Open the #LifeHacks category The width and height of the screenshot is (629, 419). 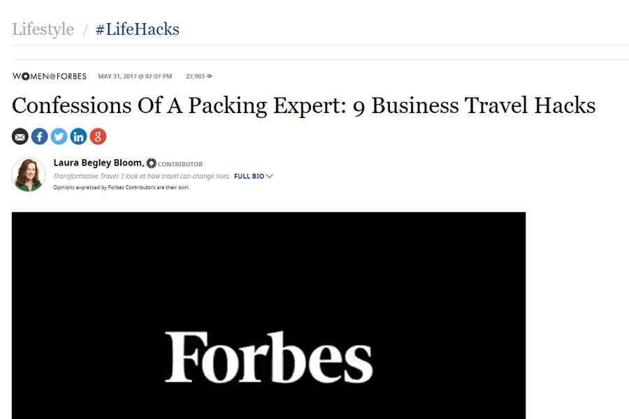pyautogui.click(x=138, y=29)
